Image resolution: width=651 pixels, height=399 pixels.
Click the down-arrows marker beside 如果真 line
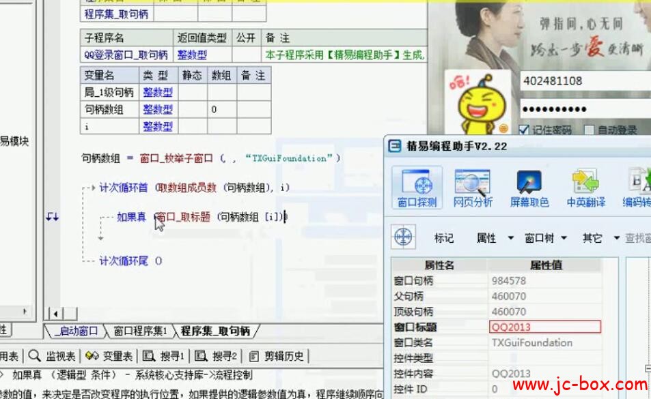tap(53, 217)
